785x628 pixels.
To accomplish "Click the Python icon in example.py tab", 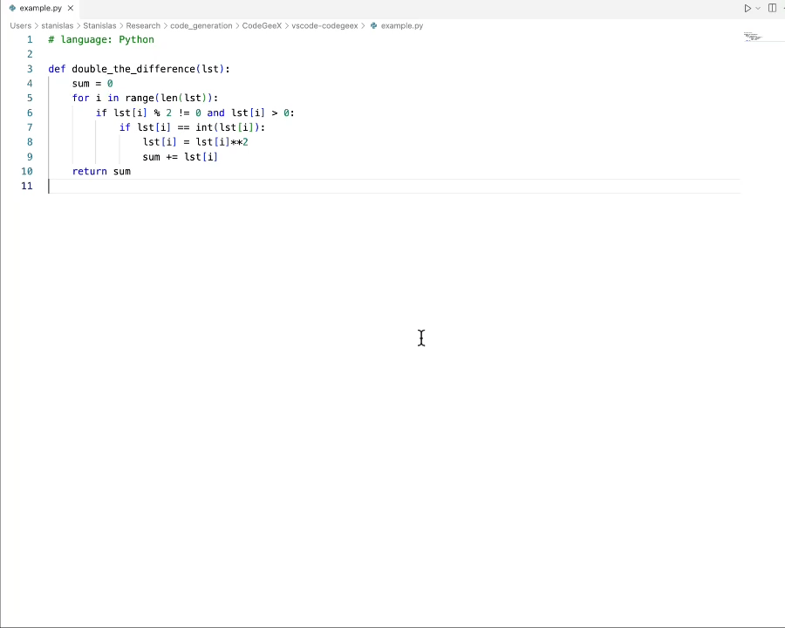I will pyautogui.click(x=12, y=8).
